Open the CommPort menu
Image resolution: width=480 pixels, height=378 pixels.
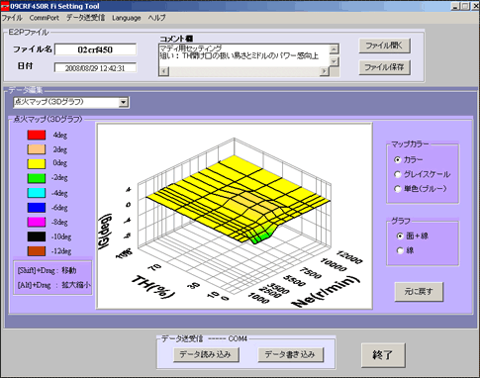click(x=45, y=18)
